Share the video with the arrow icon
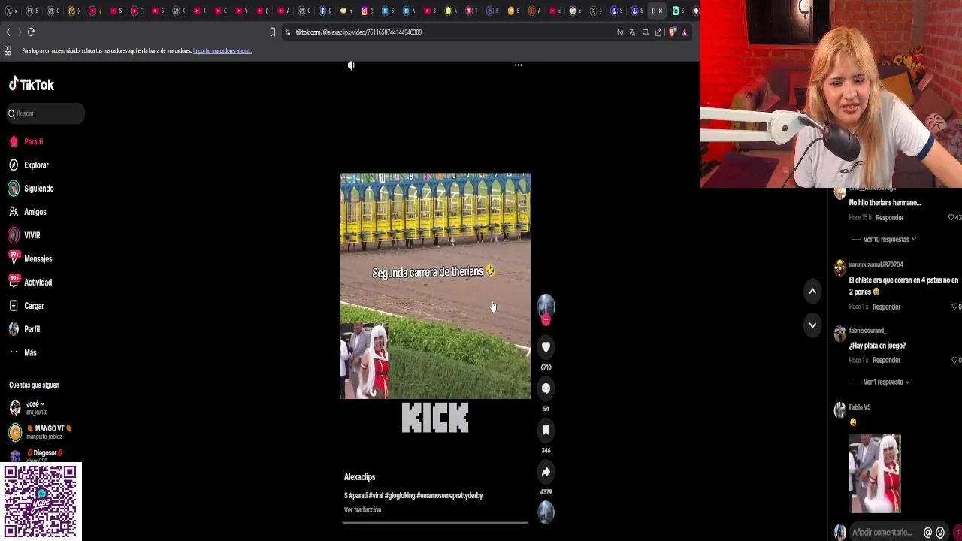The height and width of the screenshot is (541, 962). point(546,472)
